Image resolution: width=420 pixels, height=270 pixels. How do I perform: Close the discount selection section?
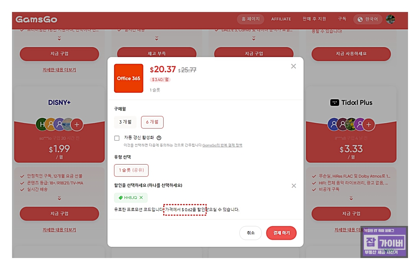tap(294, 186)
